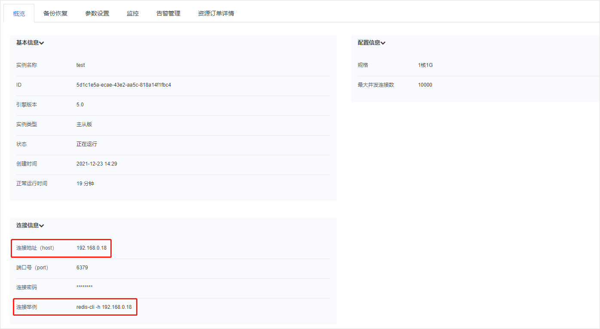Click the port value 6379
Screen dimensions: 600x329
(x=82, y=268)
